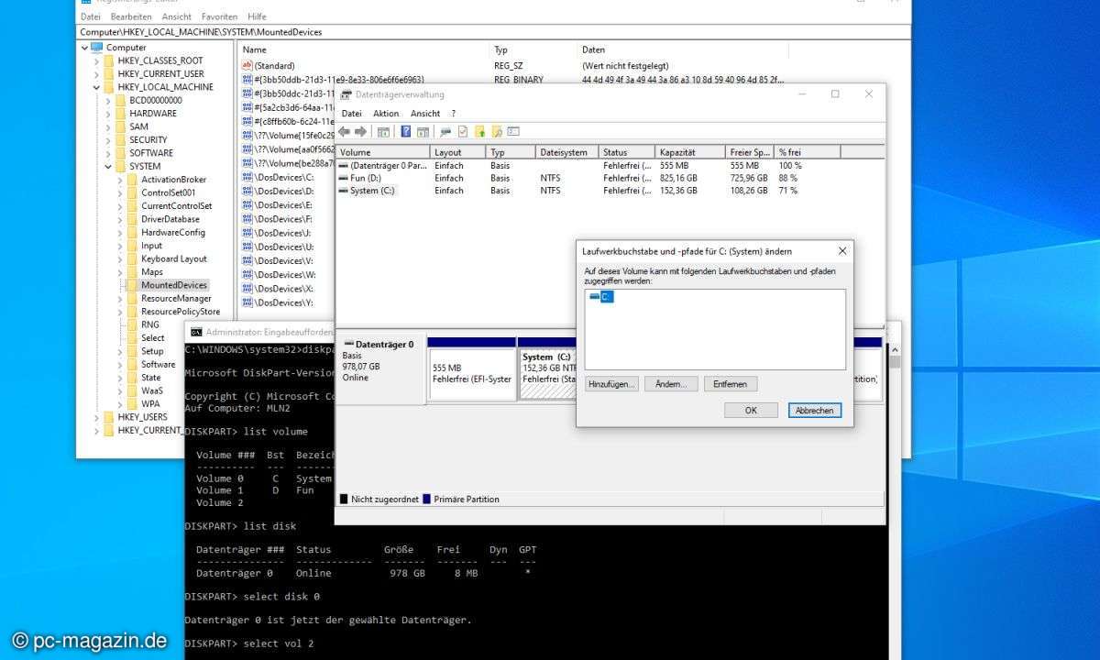Open Aktion menu in Datenträgerverwaltung

(x=386, y=114)
